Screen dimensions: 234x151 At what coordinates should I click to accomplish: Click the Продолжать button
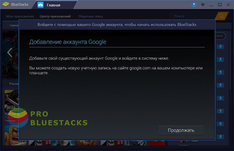point(181,130)
